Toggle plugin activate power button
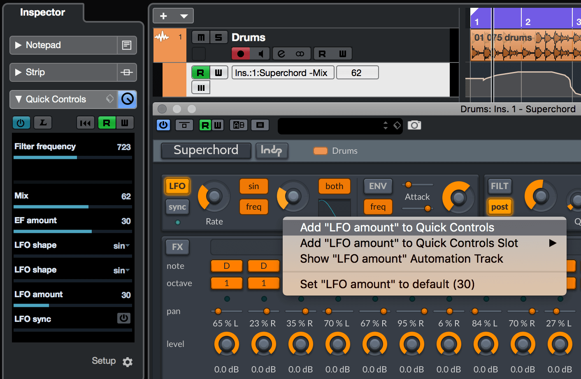581x379 pixels. 163,125
